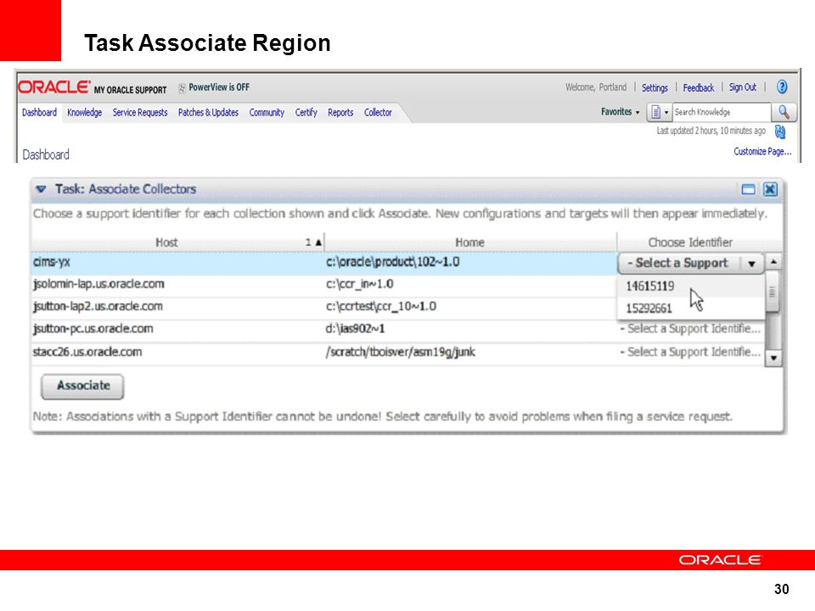The width and height of the screenshot is (815, 611).
Task: Open the Settings link
Action: (655, 87)
